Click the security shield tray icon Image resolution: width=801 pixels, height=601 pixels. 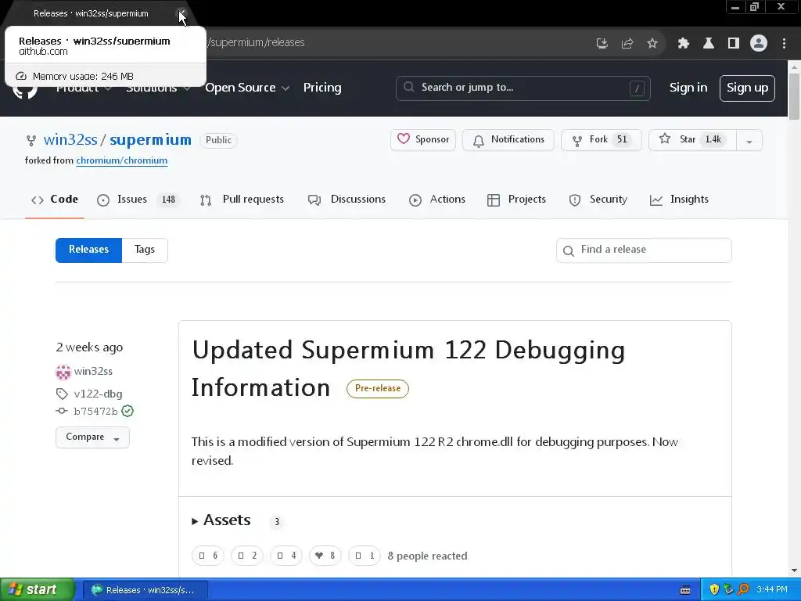coord(714,590)
